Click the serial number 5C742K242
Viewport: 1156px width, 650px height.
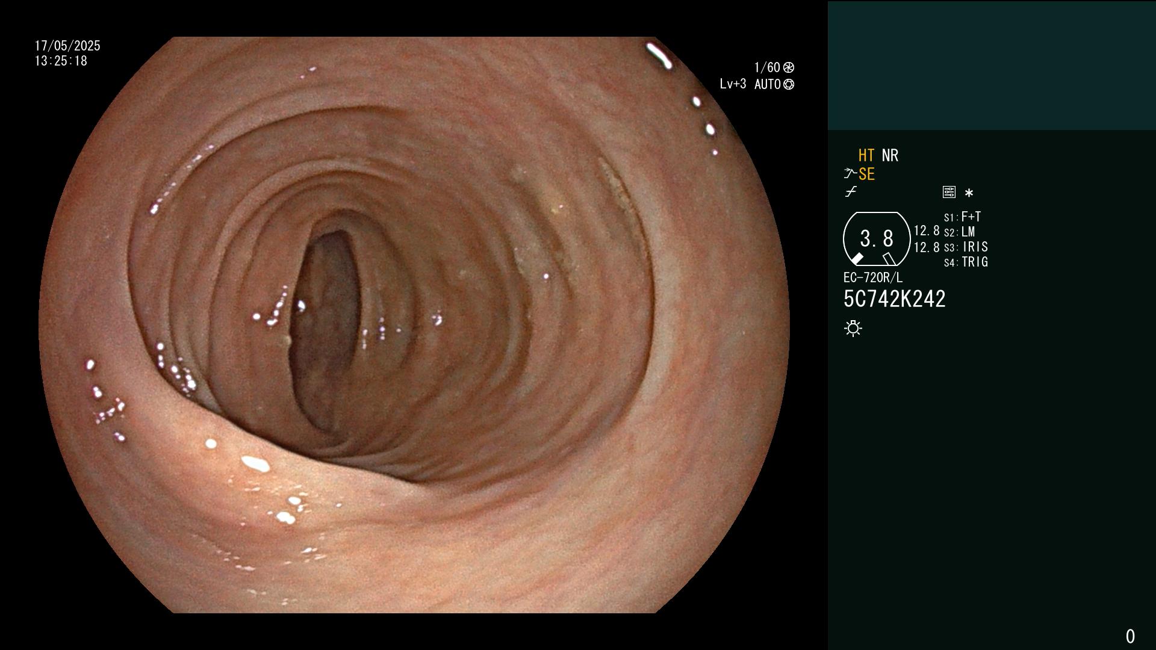[x=895, y=299]
